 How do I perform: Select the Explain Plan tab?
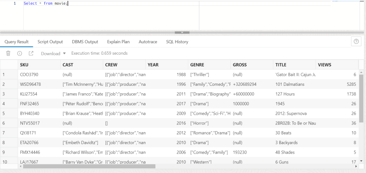coord(118,42)
